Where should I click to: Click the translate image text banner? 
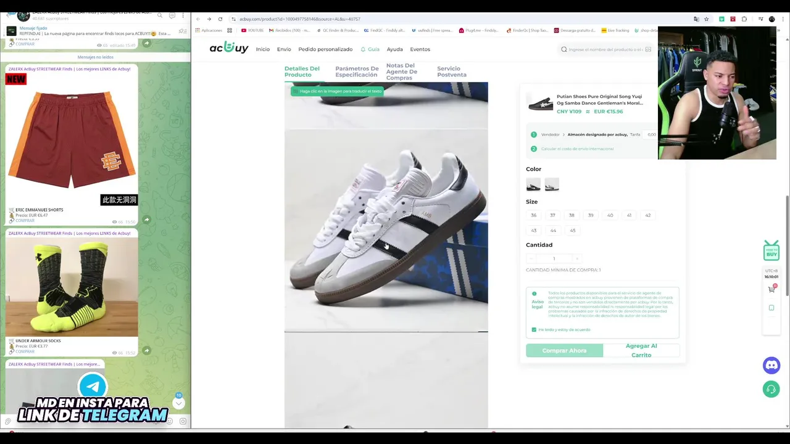pos(337,91)
